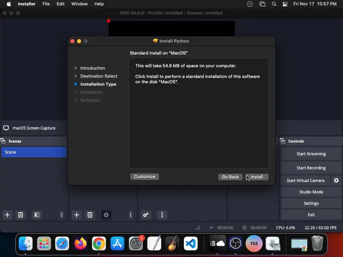The height and width of the screenshot is (257, 343).
Task: Open App Store from the Dock
Action: coord(117,243)
